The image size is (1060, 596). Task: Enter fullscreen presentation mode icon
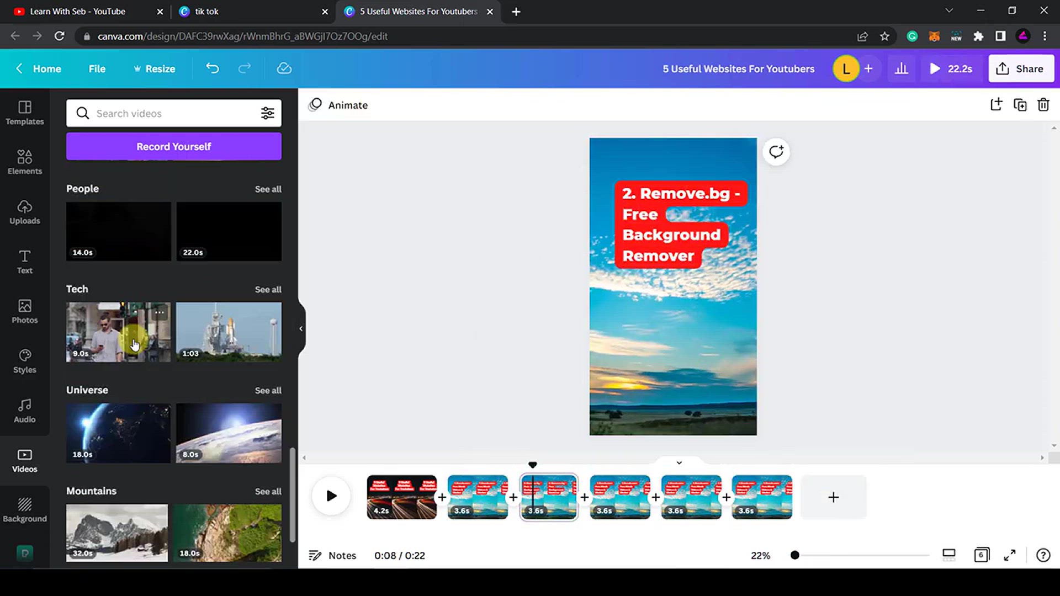click(x=1010, y=555)
